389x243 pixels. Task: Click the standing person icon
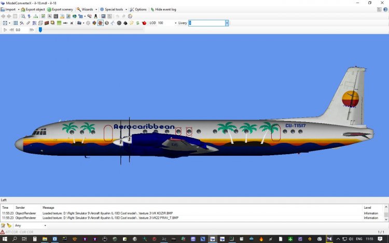click(x=96, y=16)
